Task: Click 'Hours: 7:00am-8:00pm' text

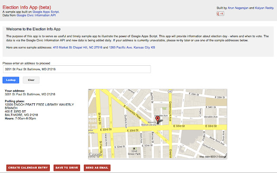Action: pyautogui.click(x=20, y=119)
